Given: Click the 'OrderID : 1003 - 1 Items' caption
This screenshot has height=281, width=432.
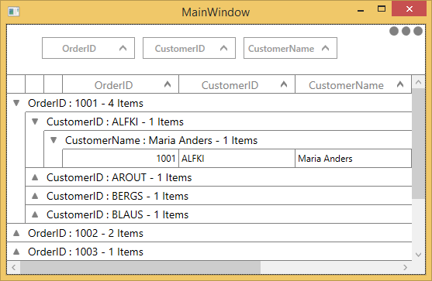Looking at the screenshot, I should click(x=85, y=252).
